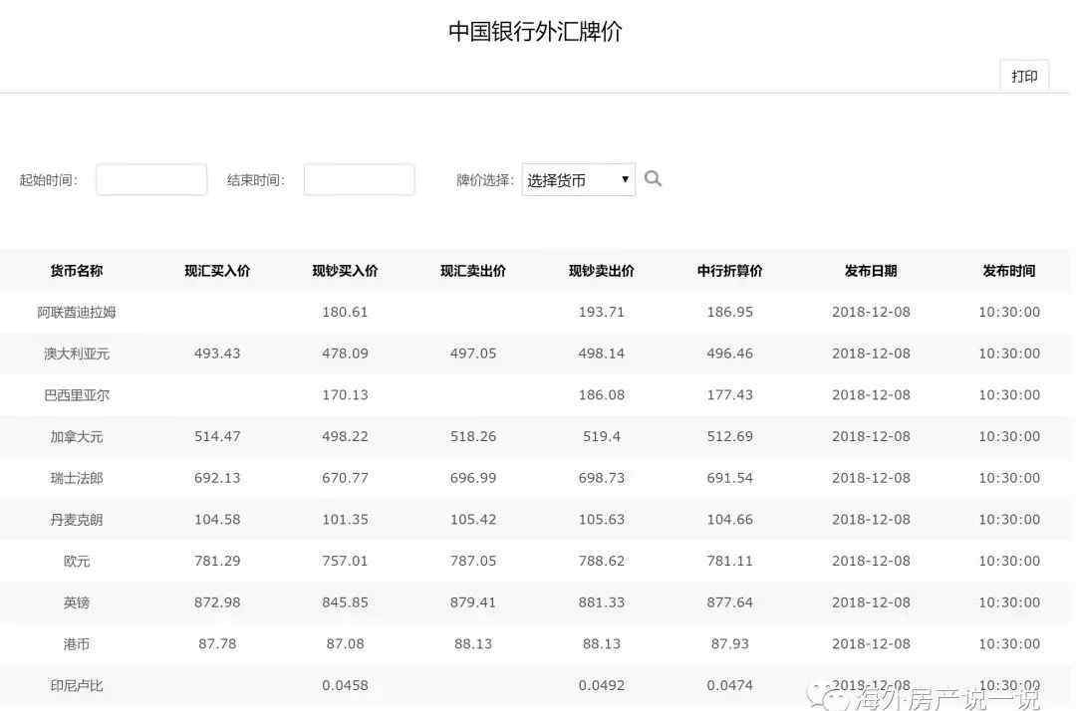The width and height of the screenshot is (1076, 711).
Task: Select the 英镑 currency name
Action: click(76, 602)
